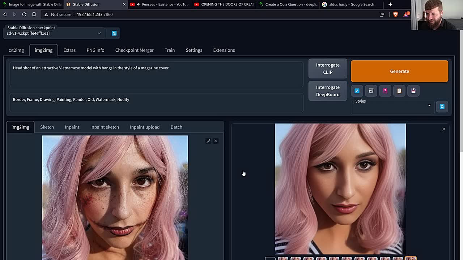Image resolution: width=463 pixels, height=260 pixels.
Task: Go back in the browser
Action: tap(5, 14)
